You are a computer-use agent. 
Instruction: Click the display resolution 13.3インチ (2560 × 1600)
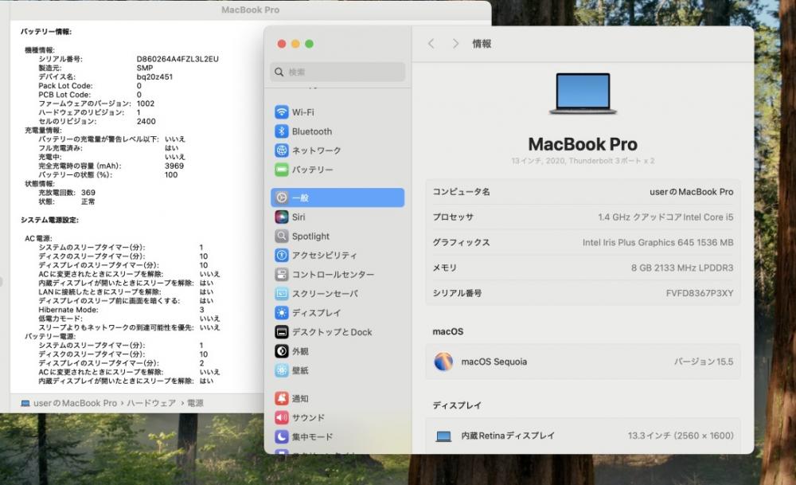(x=681, y=436)
